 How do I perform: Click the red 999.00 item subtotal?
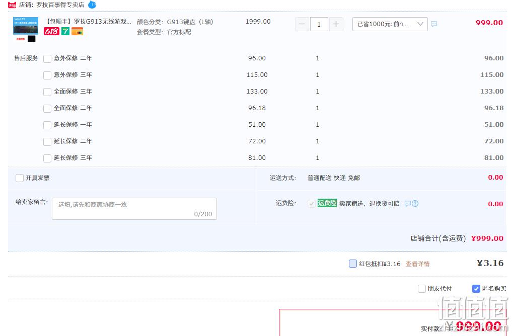coord(489,23)
